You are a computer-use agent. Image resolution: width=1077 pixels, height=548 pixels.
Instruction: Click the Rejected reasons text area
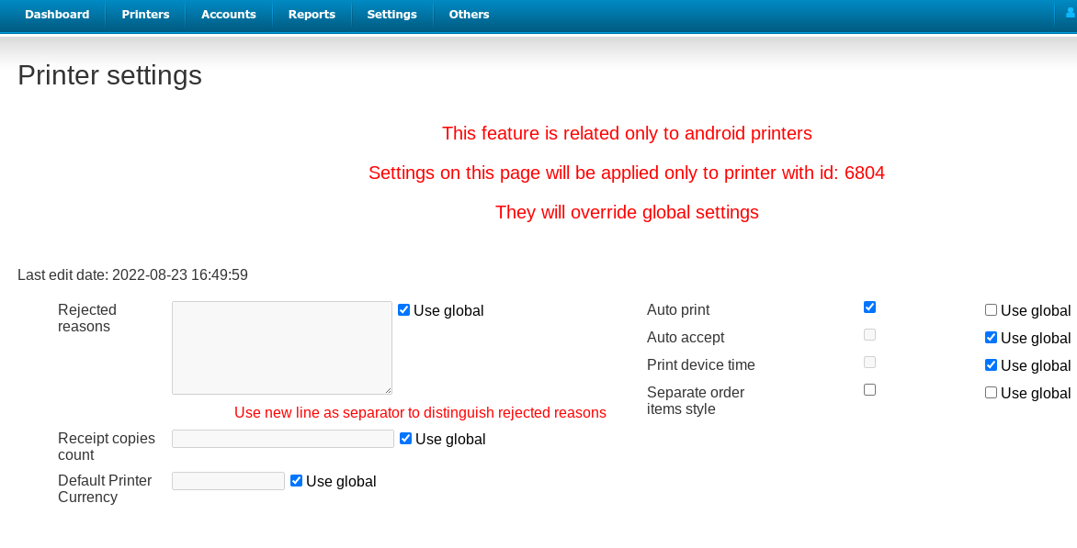[281, 348]
